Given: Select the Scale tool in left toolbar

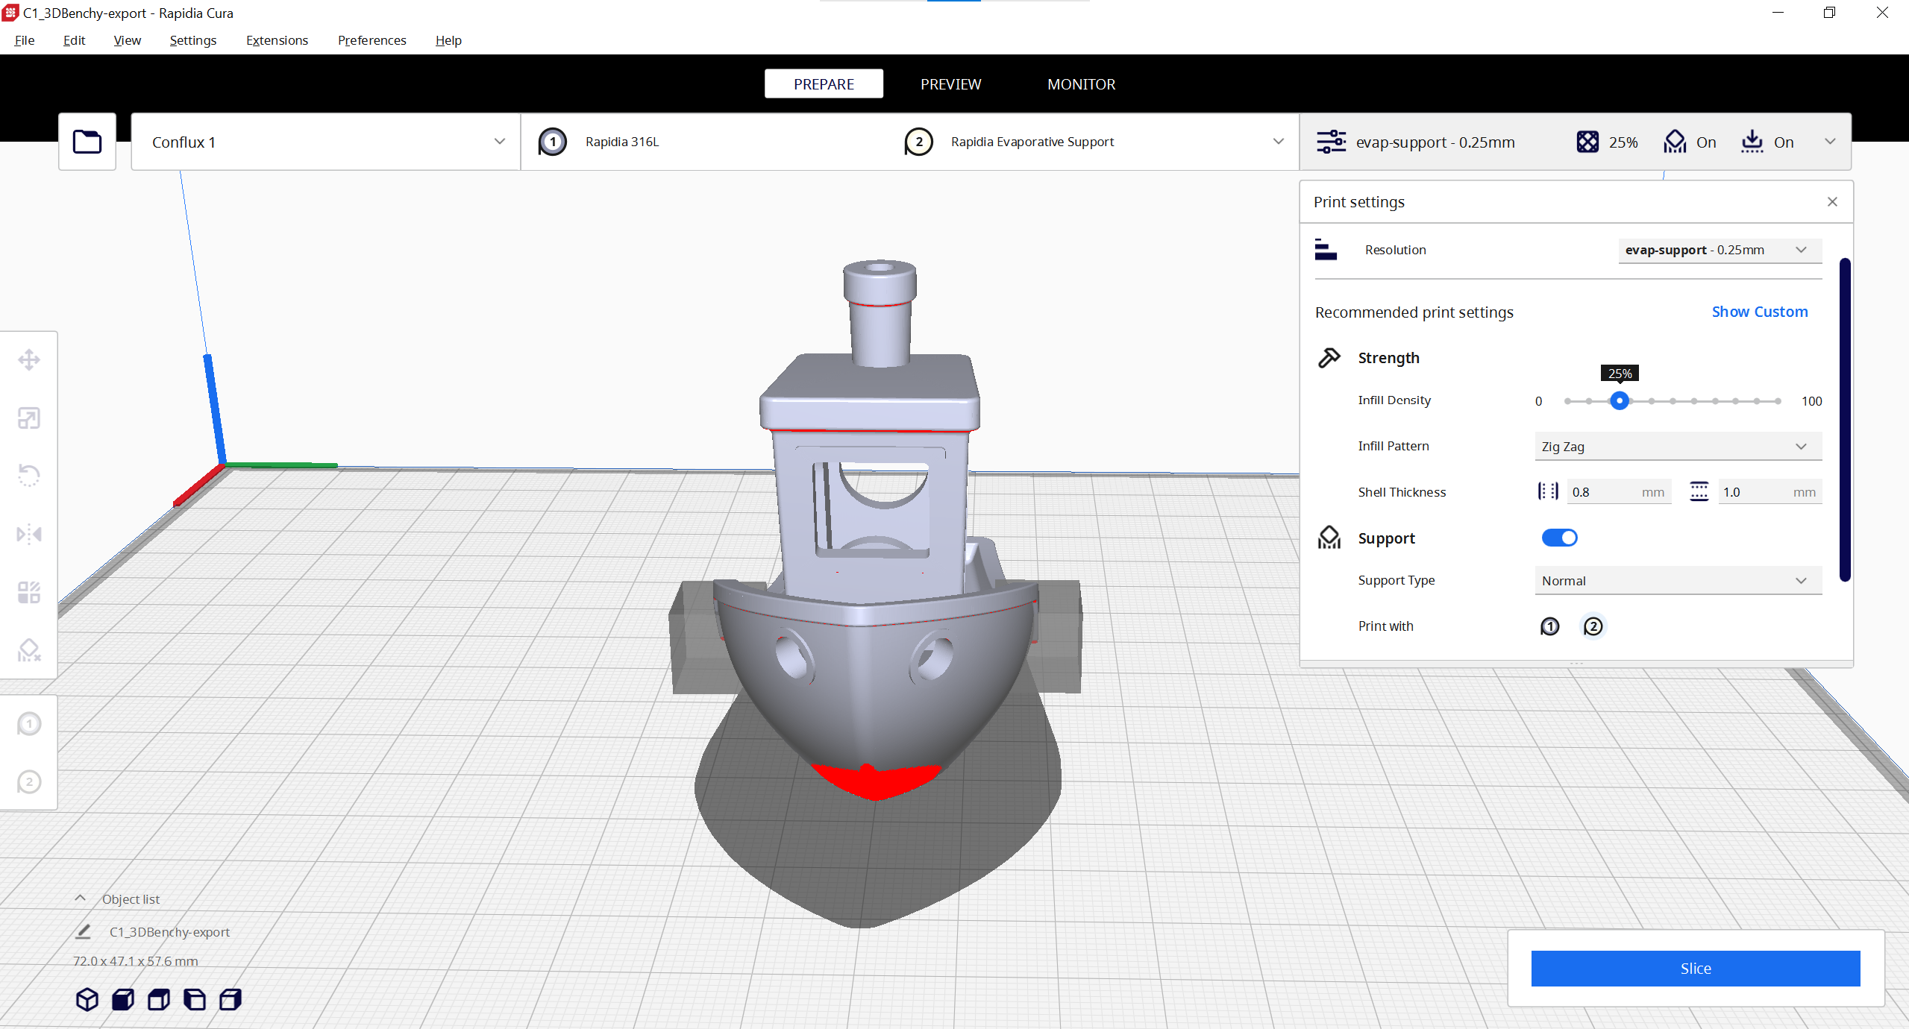Looking at the screenshot, I should pos(29,418).
